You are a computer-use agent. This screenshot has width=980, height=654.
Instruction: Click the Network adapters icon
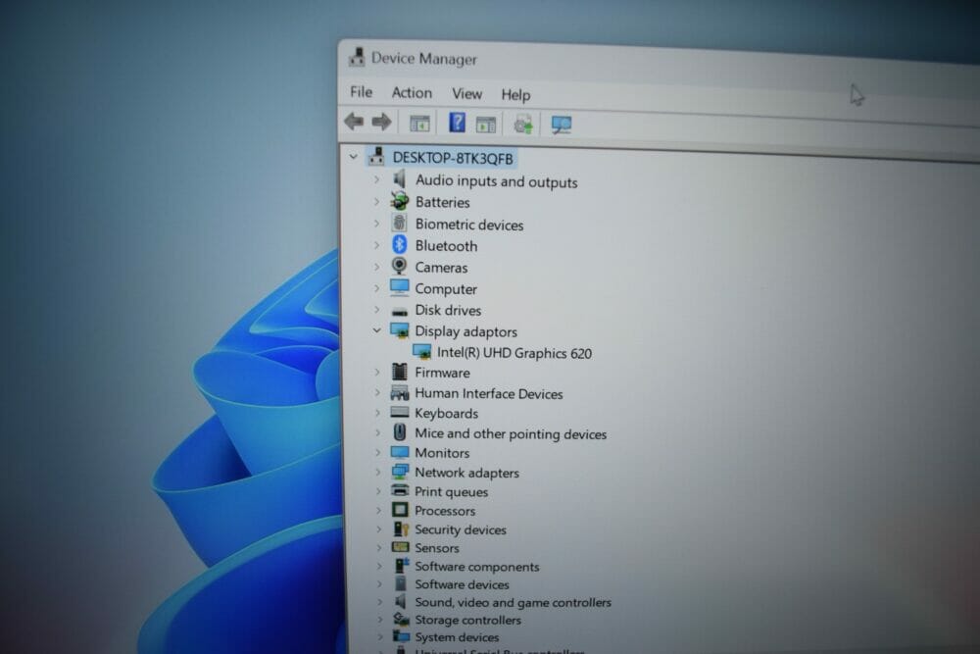tap(400, 472)
